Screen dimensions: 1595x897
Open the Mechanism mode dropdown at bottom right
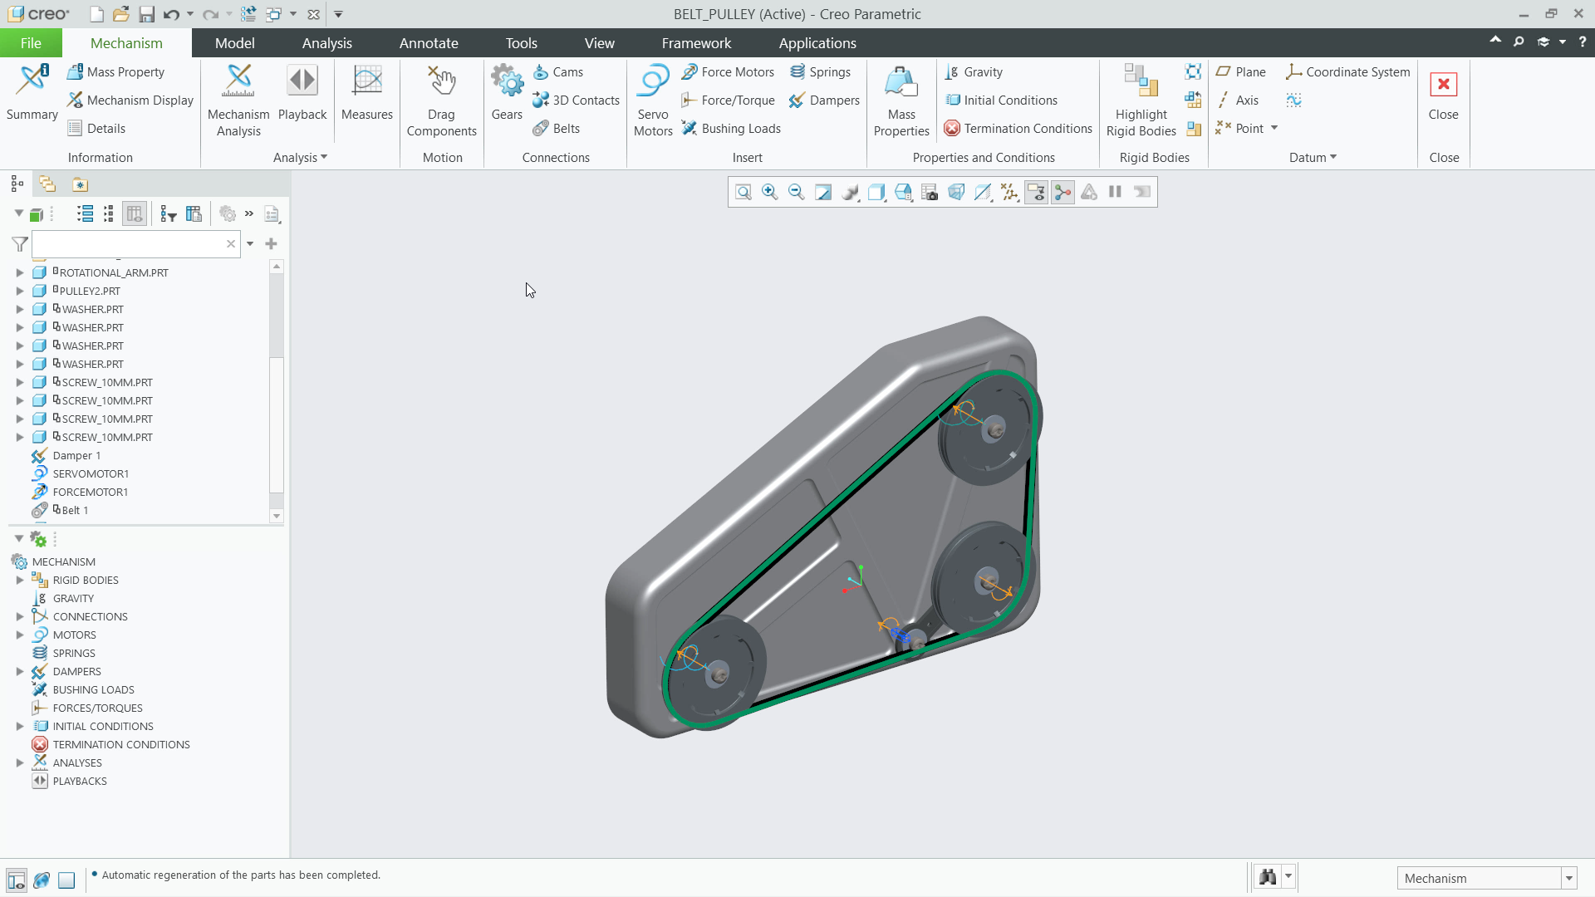(1568, 878)
